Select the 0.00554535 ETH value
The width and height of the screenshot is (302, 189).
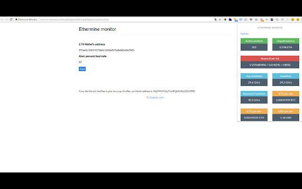254,118
